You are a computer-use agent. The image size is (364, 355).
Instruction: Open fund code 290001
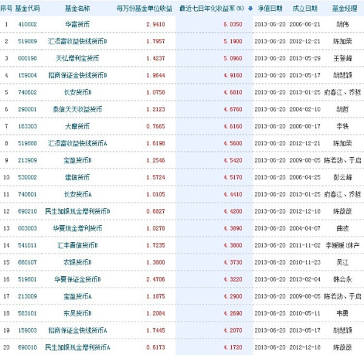point(27,109)
